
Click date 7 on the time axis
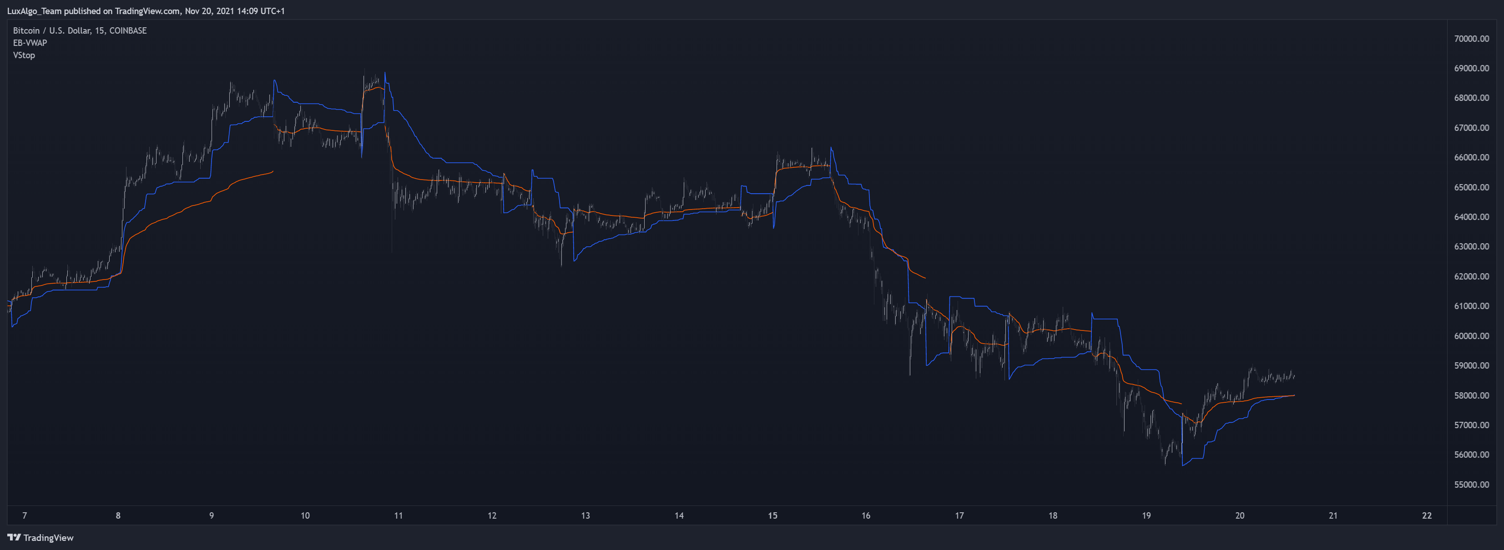click(x=25, y=515)
